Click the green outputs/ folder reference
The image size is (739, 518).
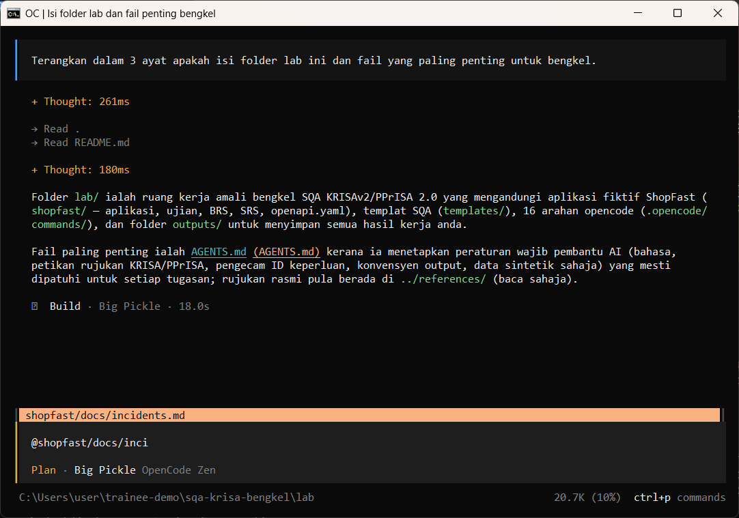[x=197, y=224]
